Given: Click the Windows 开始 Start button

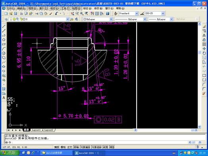Looking at the screenshot, I should 10,153.
